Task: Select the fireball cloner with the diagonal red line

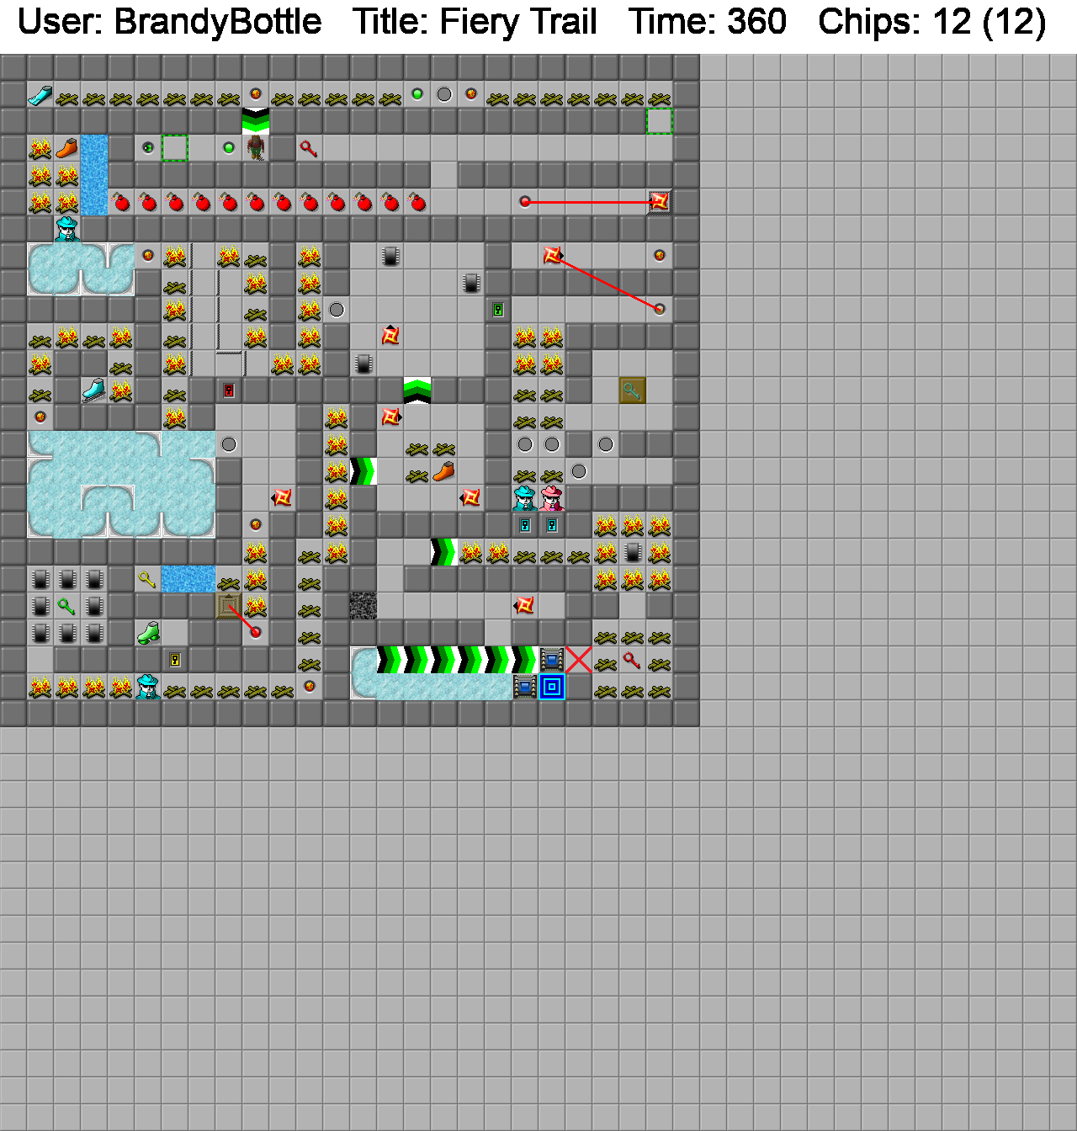Action: click(552, 256)
